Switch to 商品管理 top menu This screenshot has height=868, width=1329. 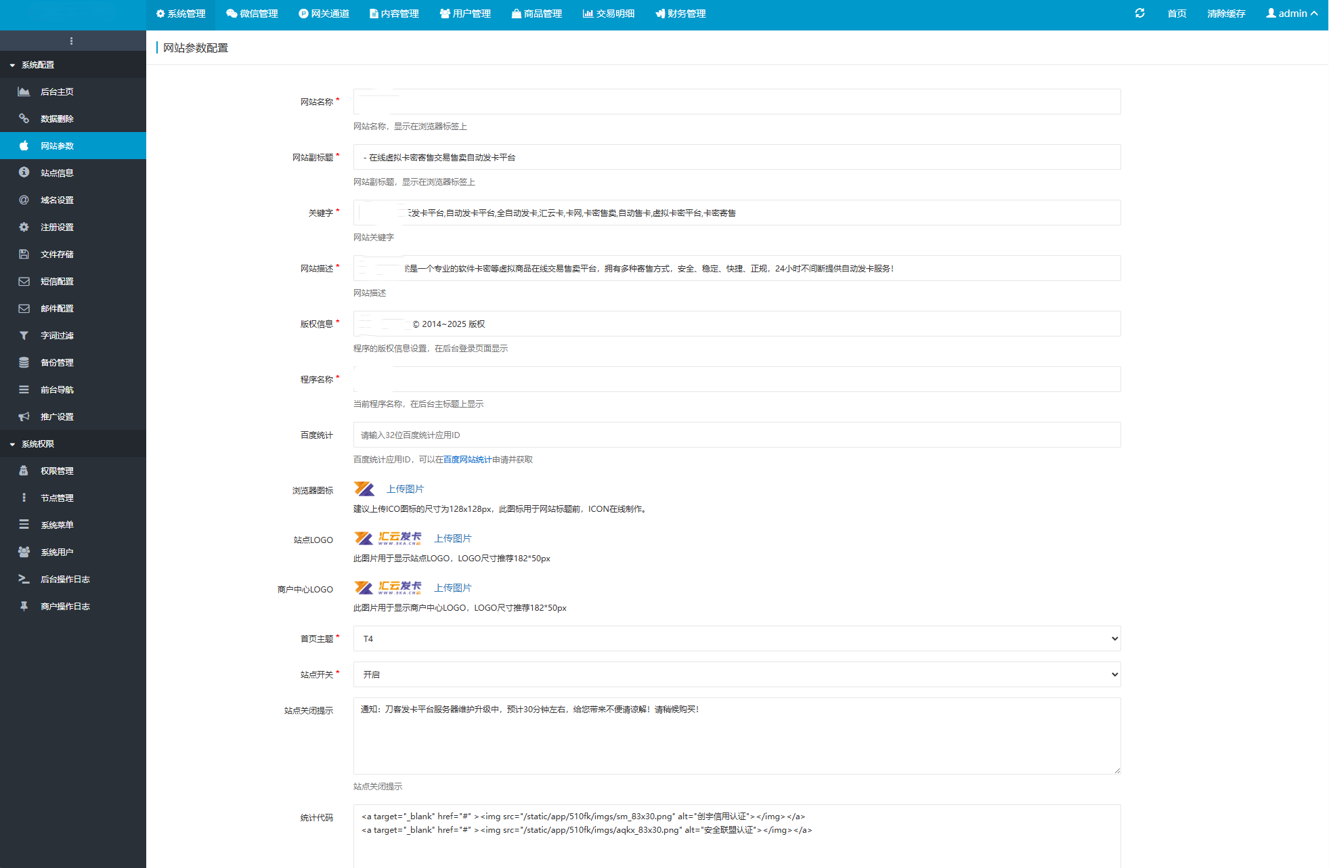(537, 14)
